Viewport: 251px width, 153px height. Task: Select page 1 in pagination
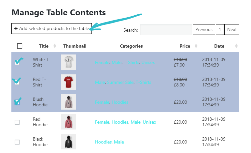[x=220, y=29]
